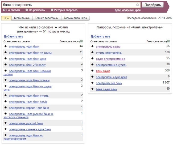Add 'купить электропечь' using plus icon

[x=92, y=53]
